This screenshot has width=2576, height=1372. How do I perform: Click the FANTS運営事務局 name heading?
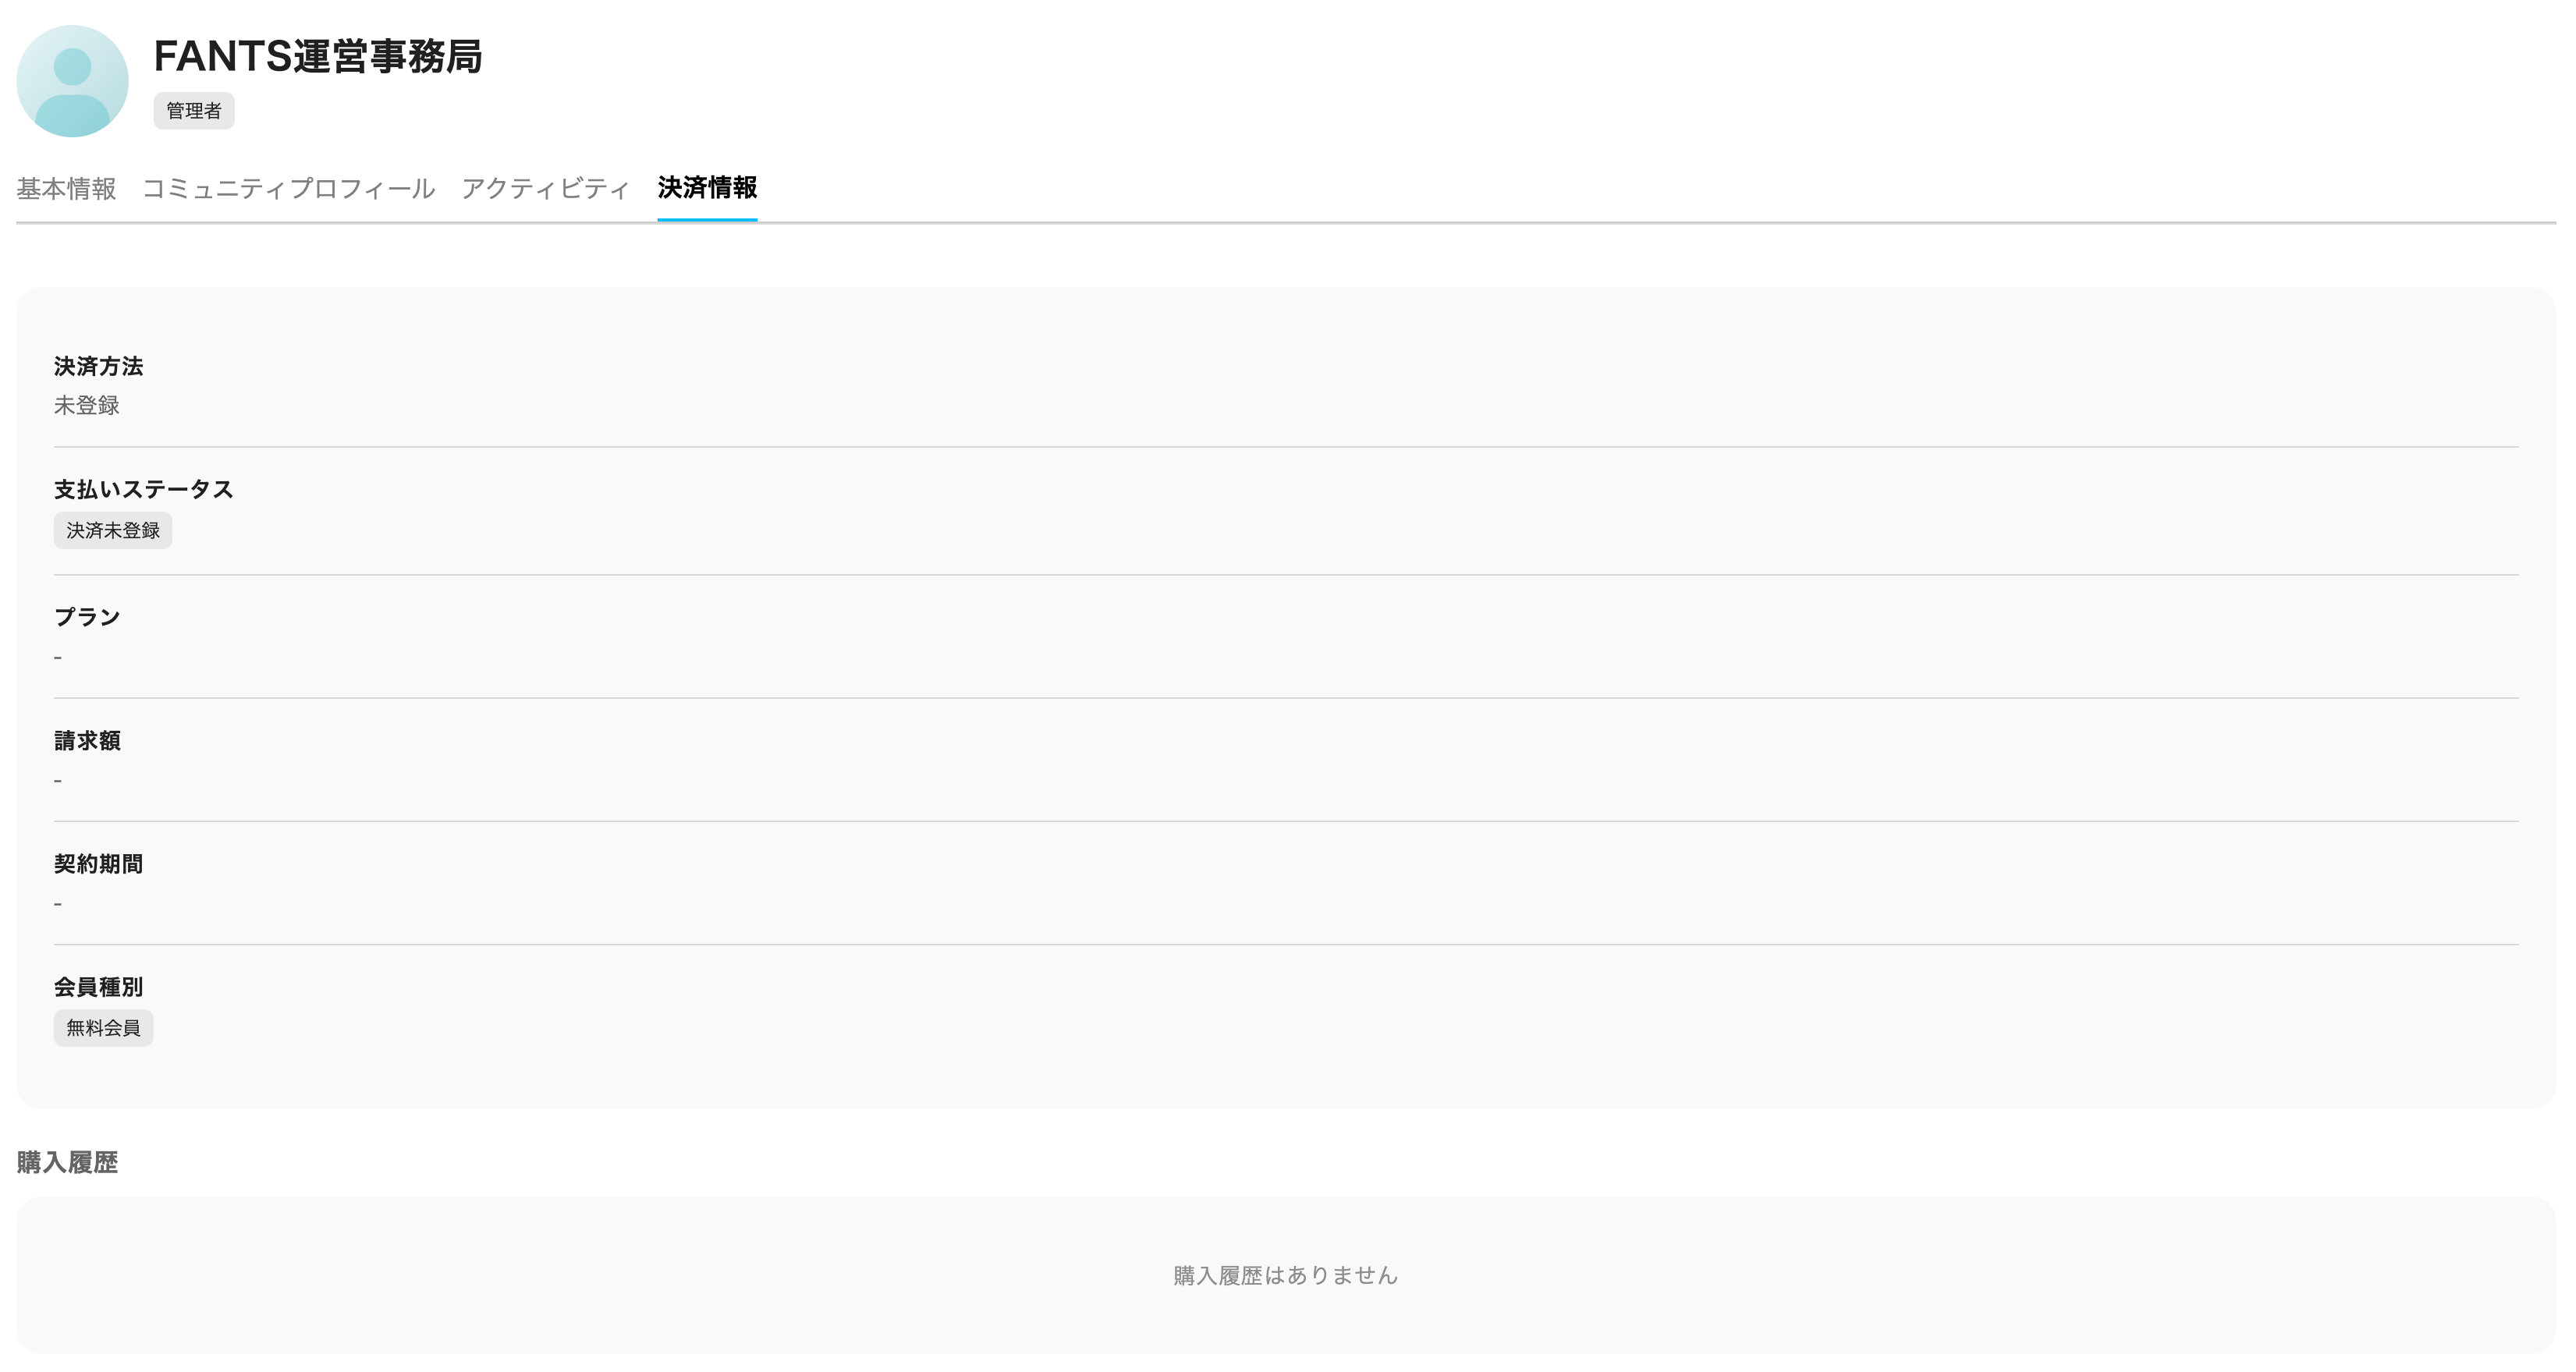[318, 56]
